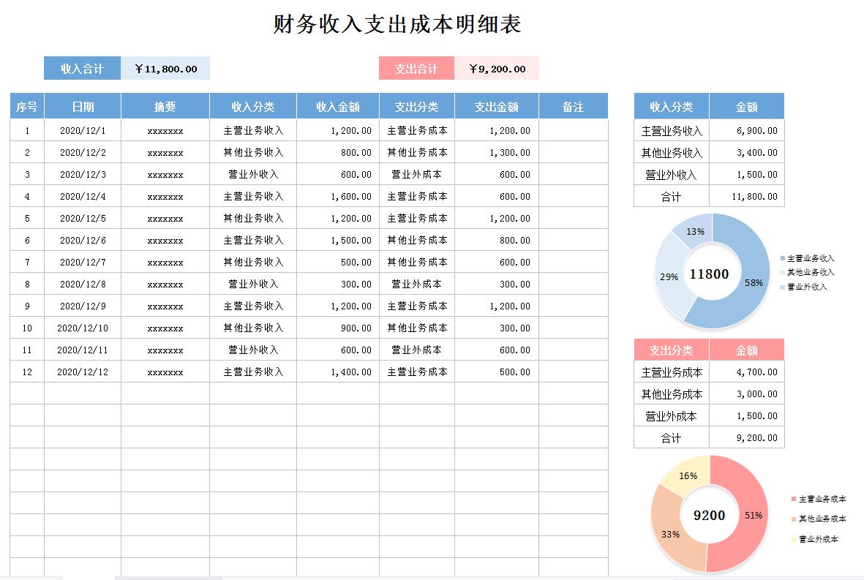Click the 合计 row in income summary table
This screenshot has height=580, width=864.
(x=671, y=196)
